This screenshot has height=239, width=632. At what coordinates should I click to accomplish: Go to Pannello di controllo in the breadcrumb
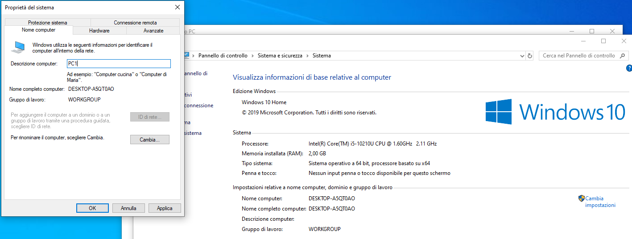(223, 56)
